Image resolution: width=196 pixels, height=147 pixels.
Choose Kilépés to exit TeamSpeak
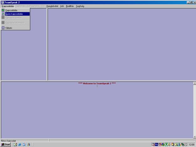coord(16,28)
